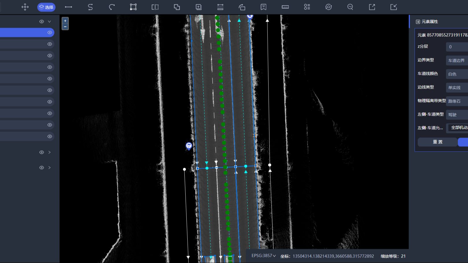The height and width of the screenshot is (263, 468).
Task: Click the 重置 reset button
Action: point(438,142)
